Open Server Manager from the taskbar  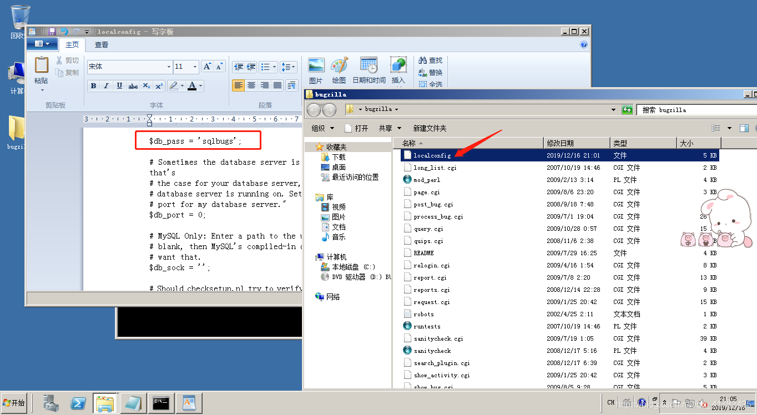point(51,403)
